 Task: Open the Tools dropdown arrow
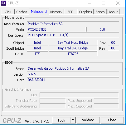(73, 120)
